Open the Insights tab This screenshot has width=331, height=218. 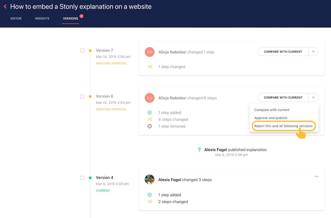click(x=42, y=19)
